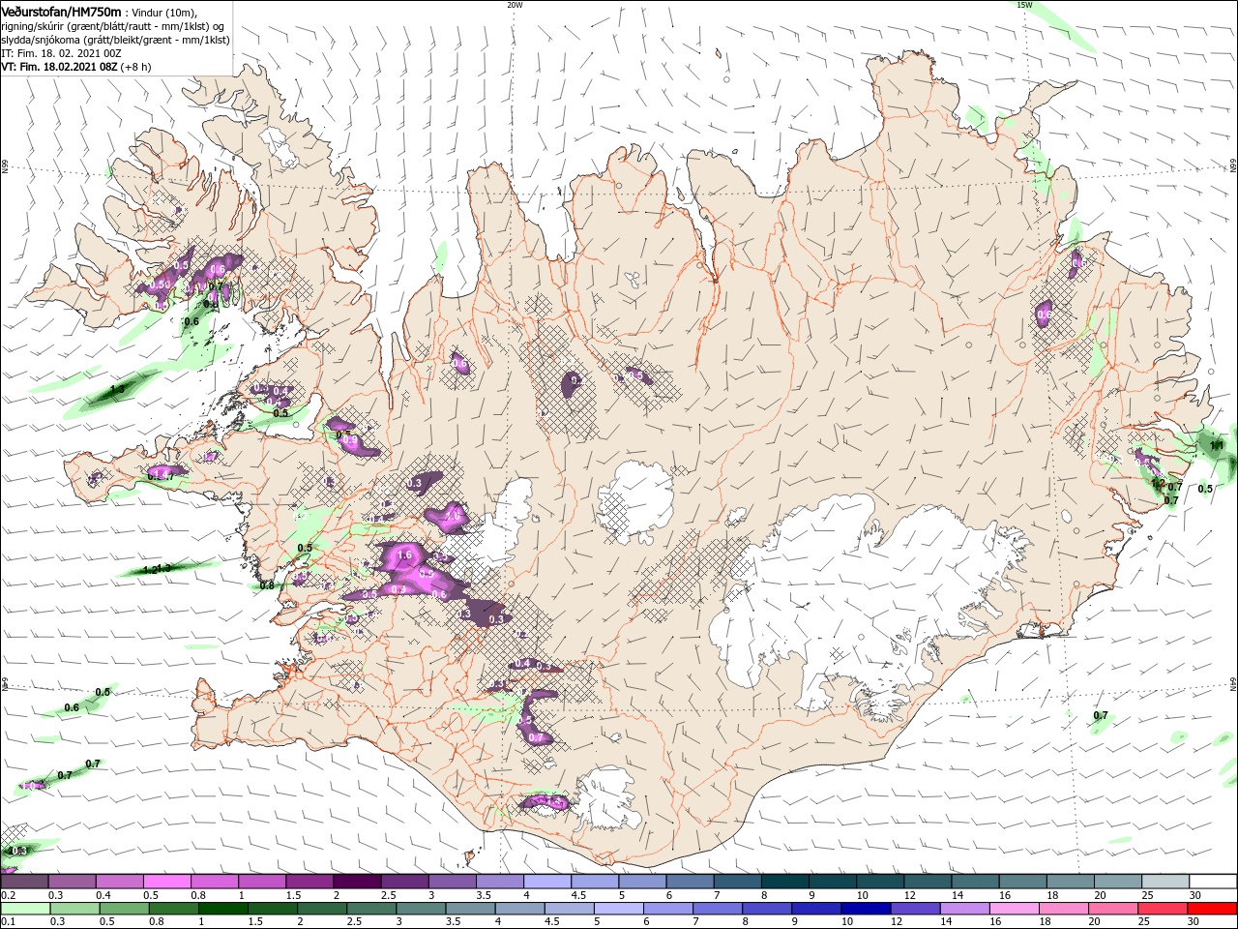Select the light purple 14 swatch in the lower legend row
The width and height of the screenshot is (1238, 929).
click(x=963, y=909)
